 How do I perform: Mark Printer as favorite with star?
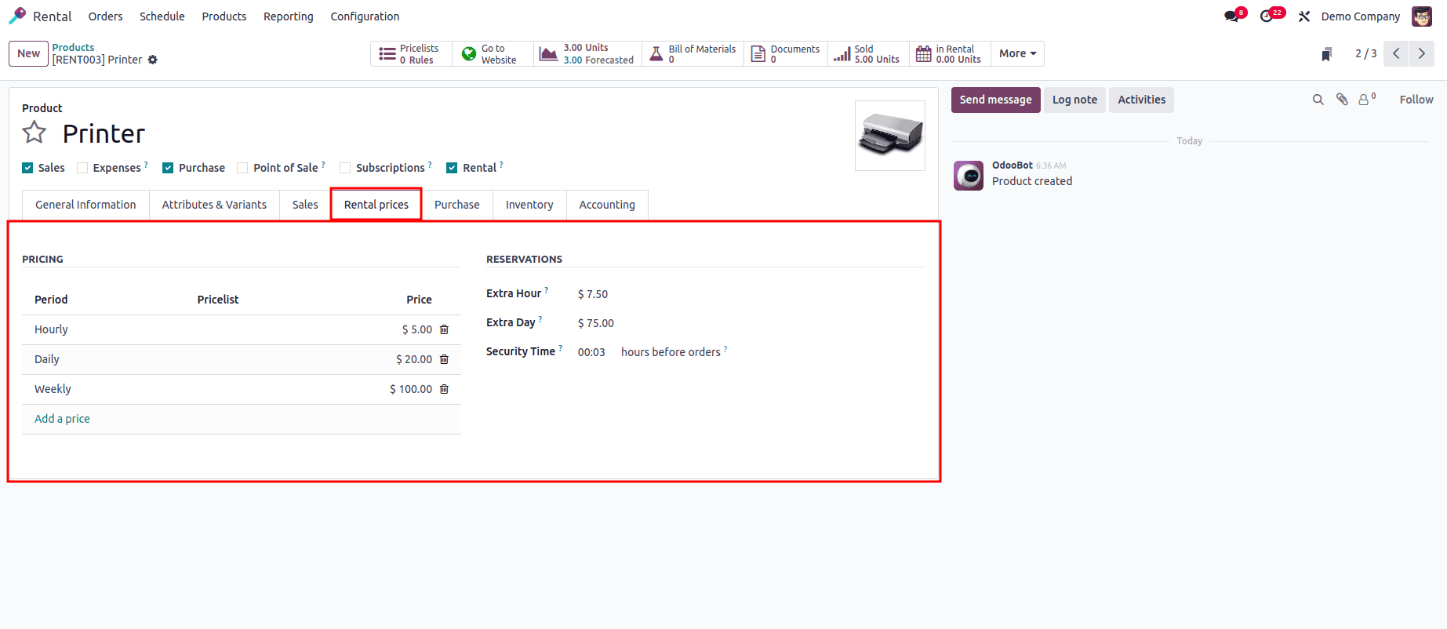(x=35, y=133)
